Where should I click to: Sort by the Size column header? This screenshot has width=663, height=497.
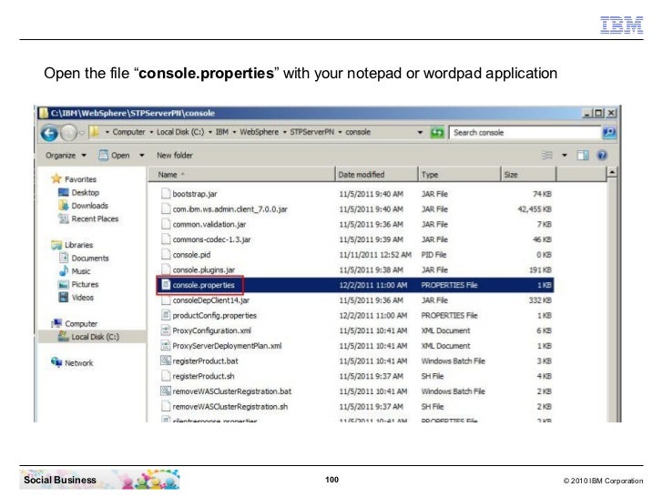pos(528,174)
